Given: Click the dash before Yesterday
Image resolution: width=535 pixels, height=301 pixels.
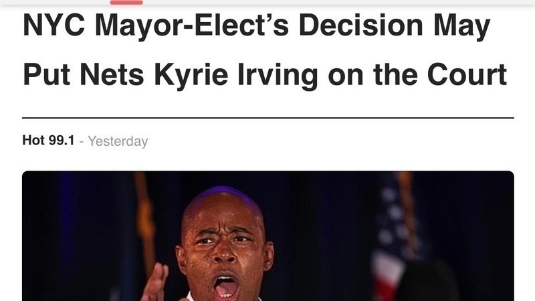Looking at the screenshot, I should [x=81, y=141].
